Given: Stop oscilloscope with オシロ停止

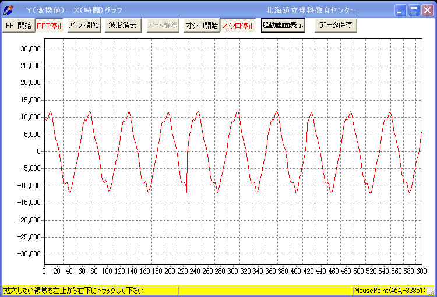Looking at the screenshot, I should (x=238, y=26).
